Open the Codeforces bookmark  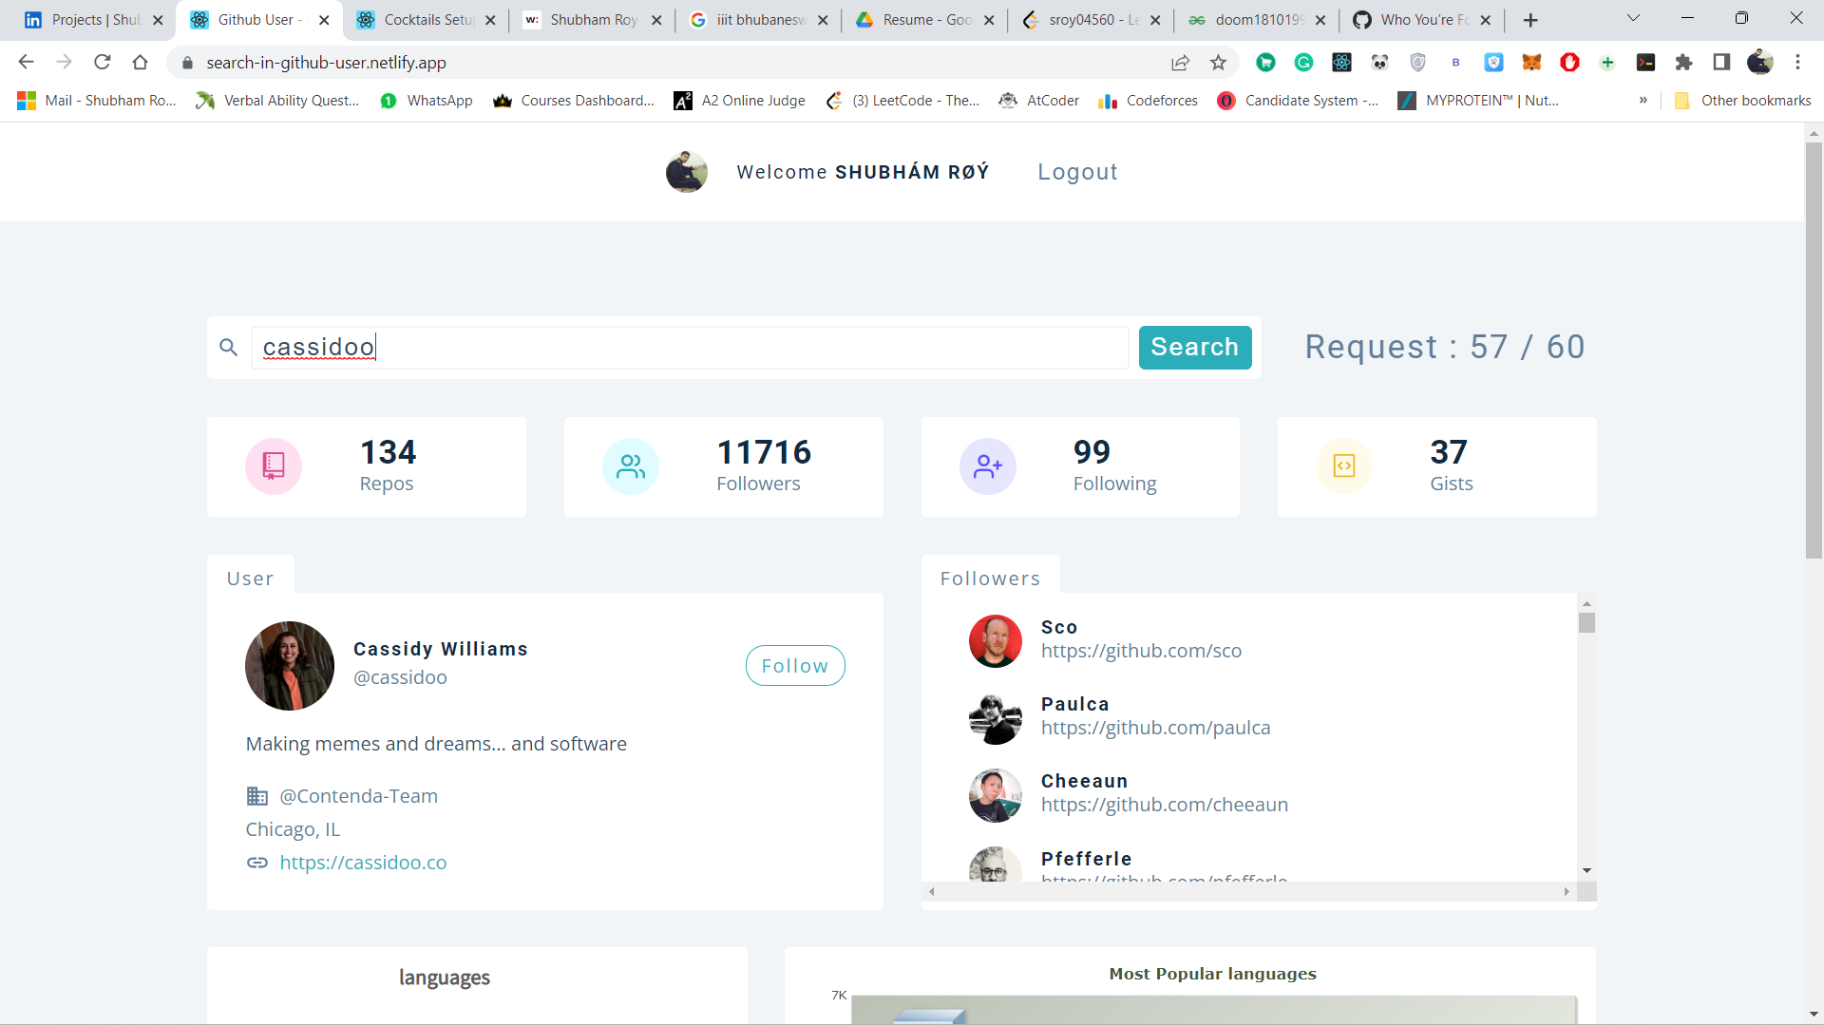[1148, 101]
